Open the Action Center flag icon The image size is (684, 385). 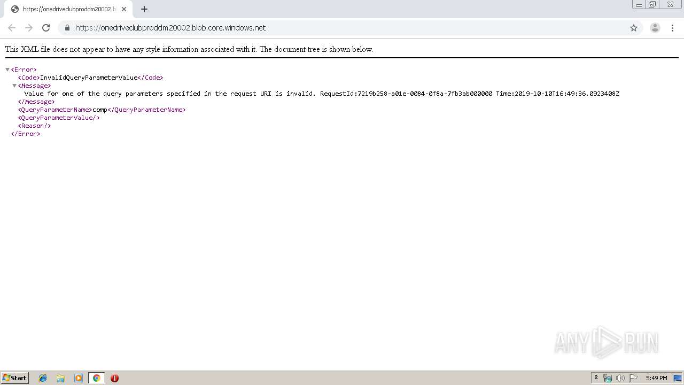pos(633,378)
